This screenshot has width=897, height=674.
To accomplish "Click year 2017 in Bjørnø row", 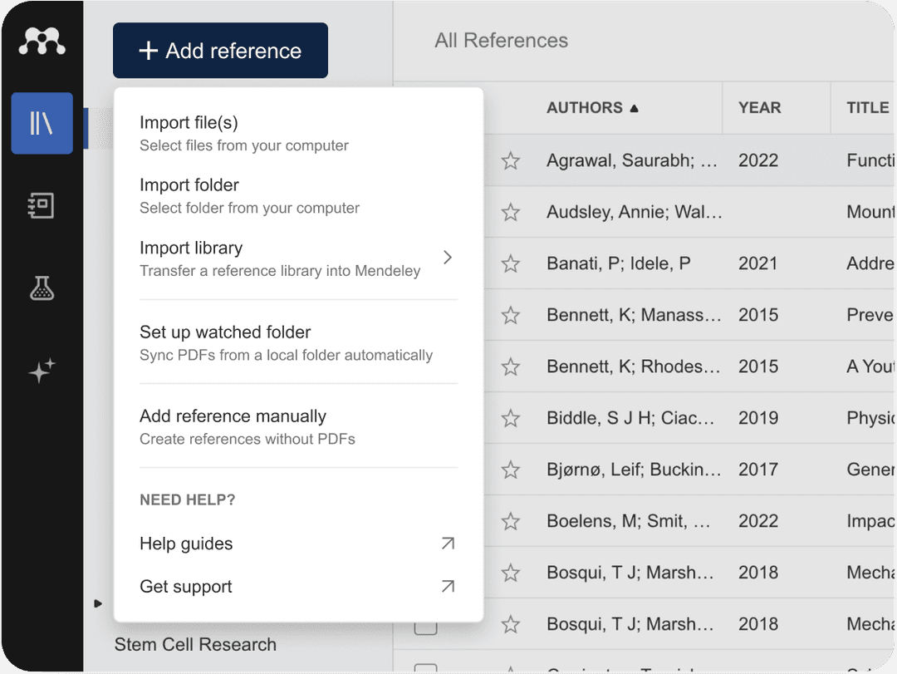I will 758,470.
